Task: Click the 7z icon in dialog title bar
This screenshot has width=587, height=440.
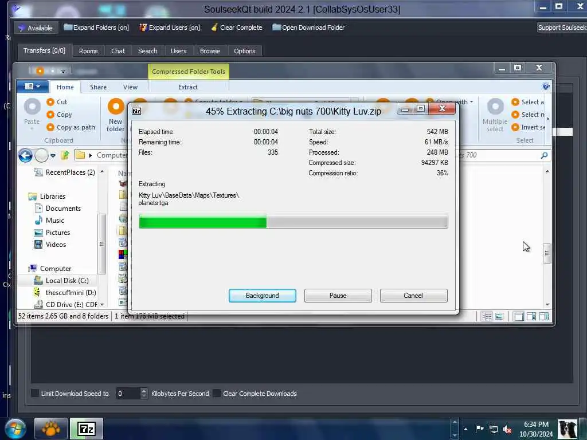Action: click(x=136, y=111)
